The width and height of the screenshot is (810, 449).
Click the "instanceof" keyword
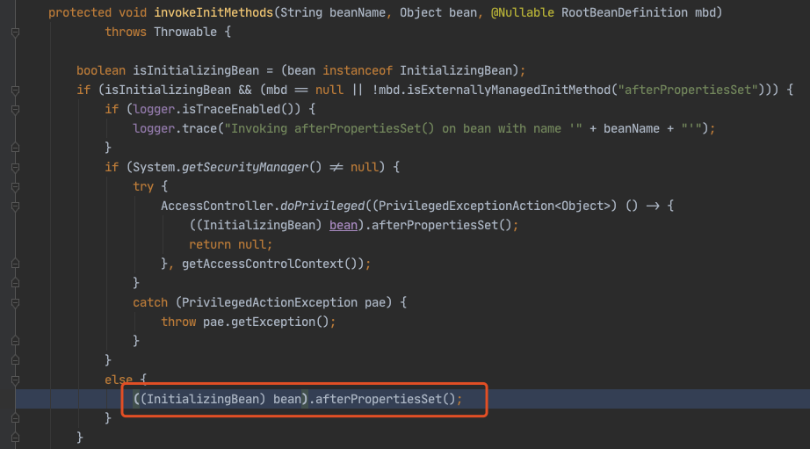[x=358, y=71]
